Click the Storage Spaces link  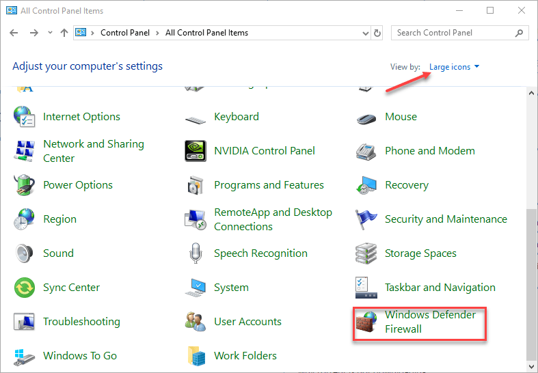420,253
